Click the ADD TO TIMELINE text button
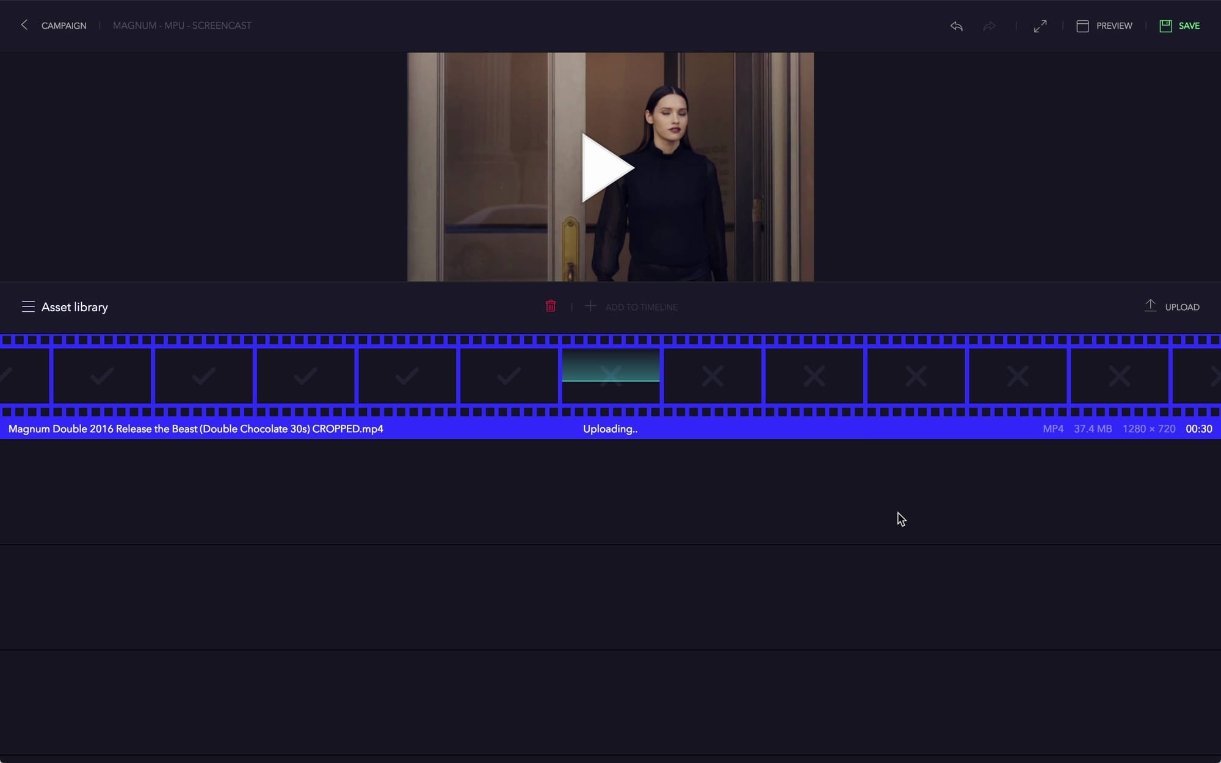The height and width of the screenshot is (763, 1221). [x=641, y=307]
